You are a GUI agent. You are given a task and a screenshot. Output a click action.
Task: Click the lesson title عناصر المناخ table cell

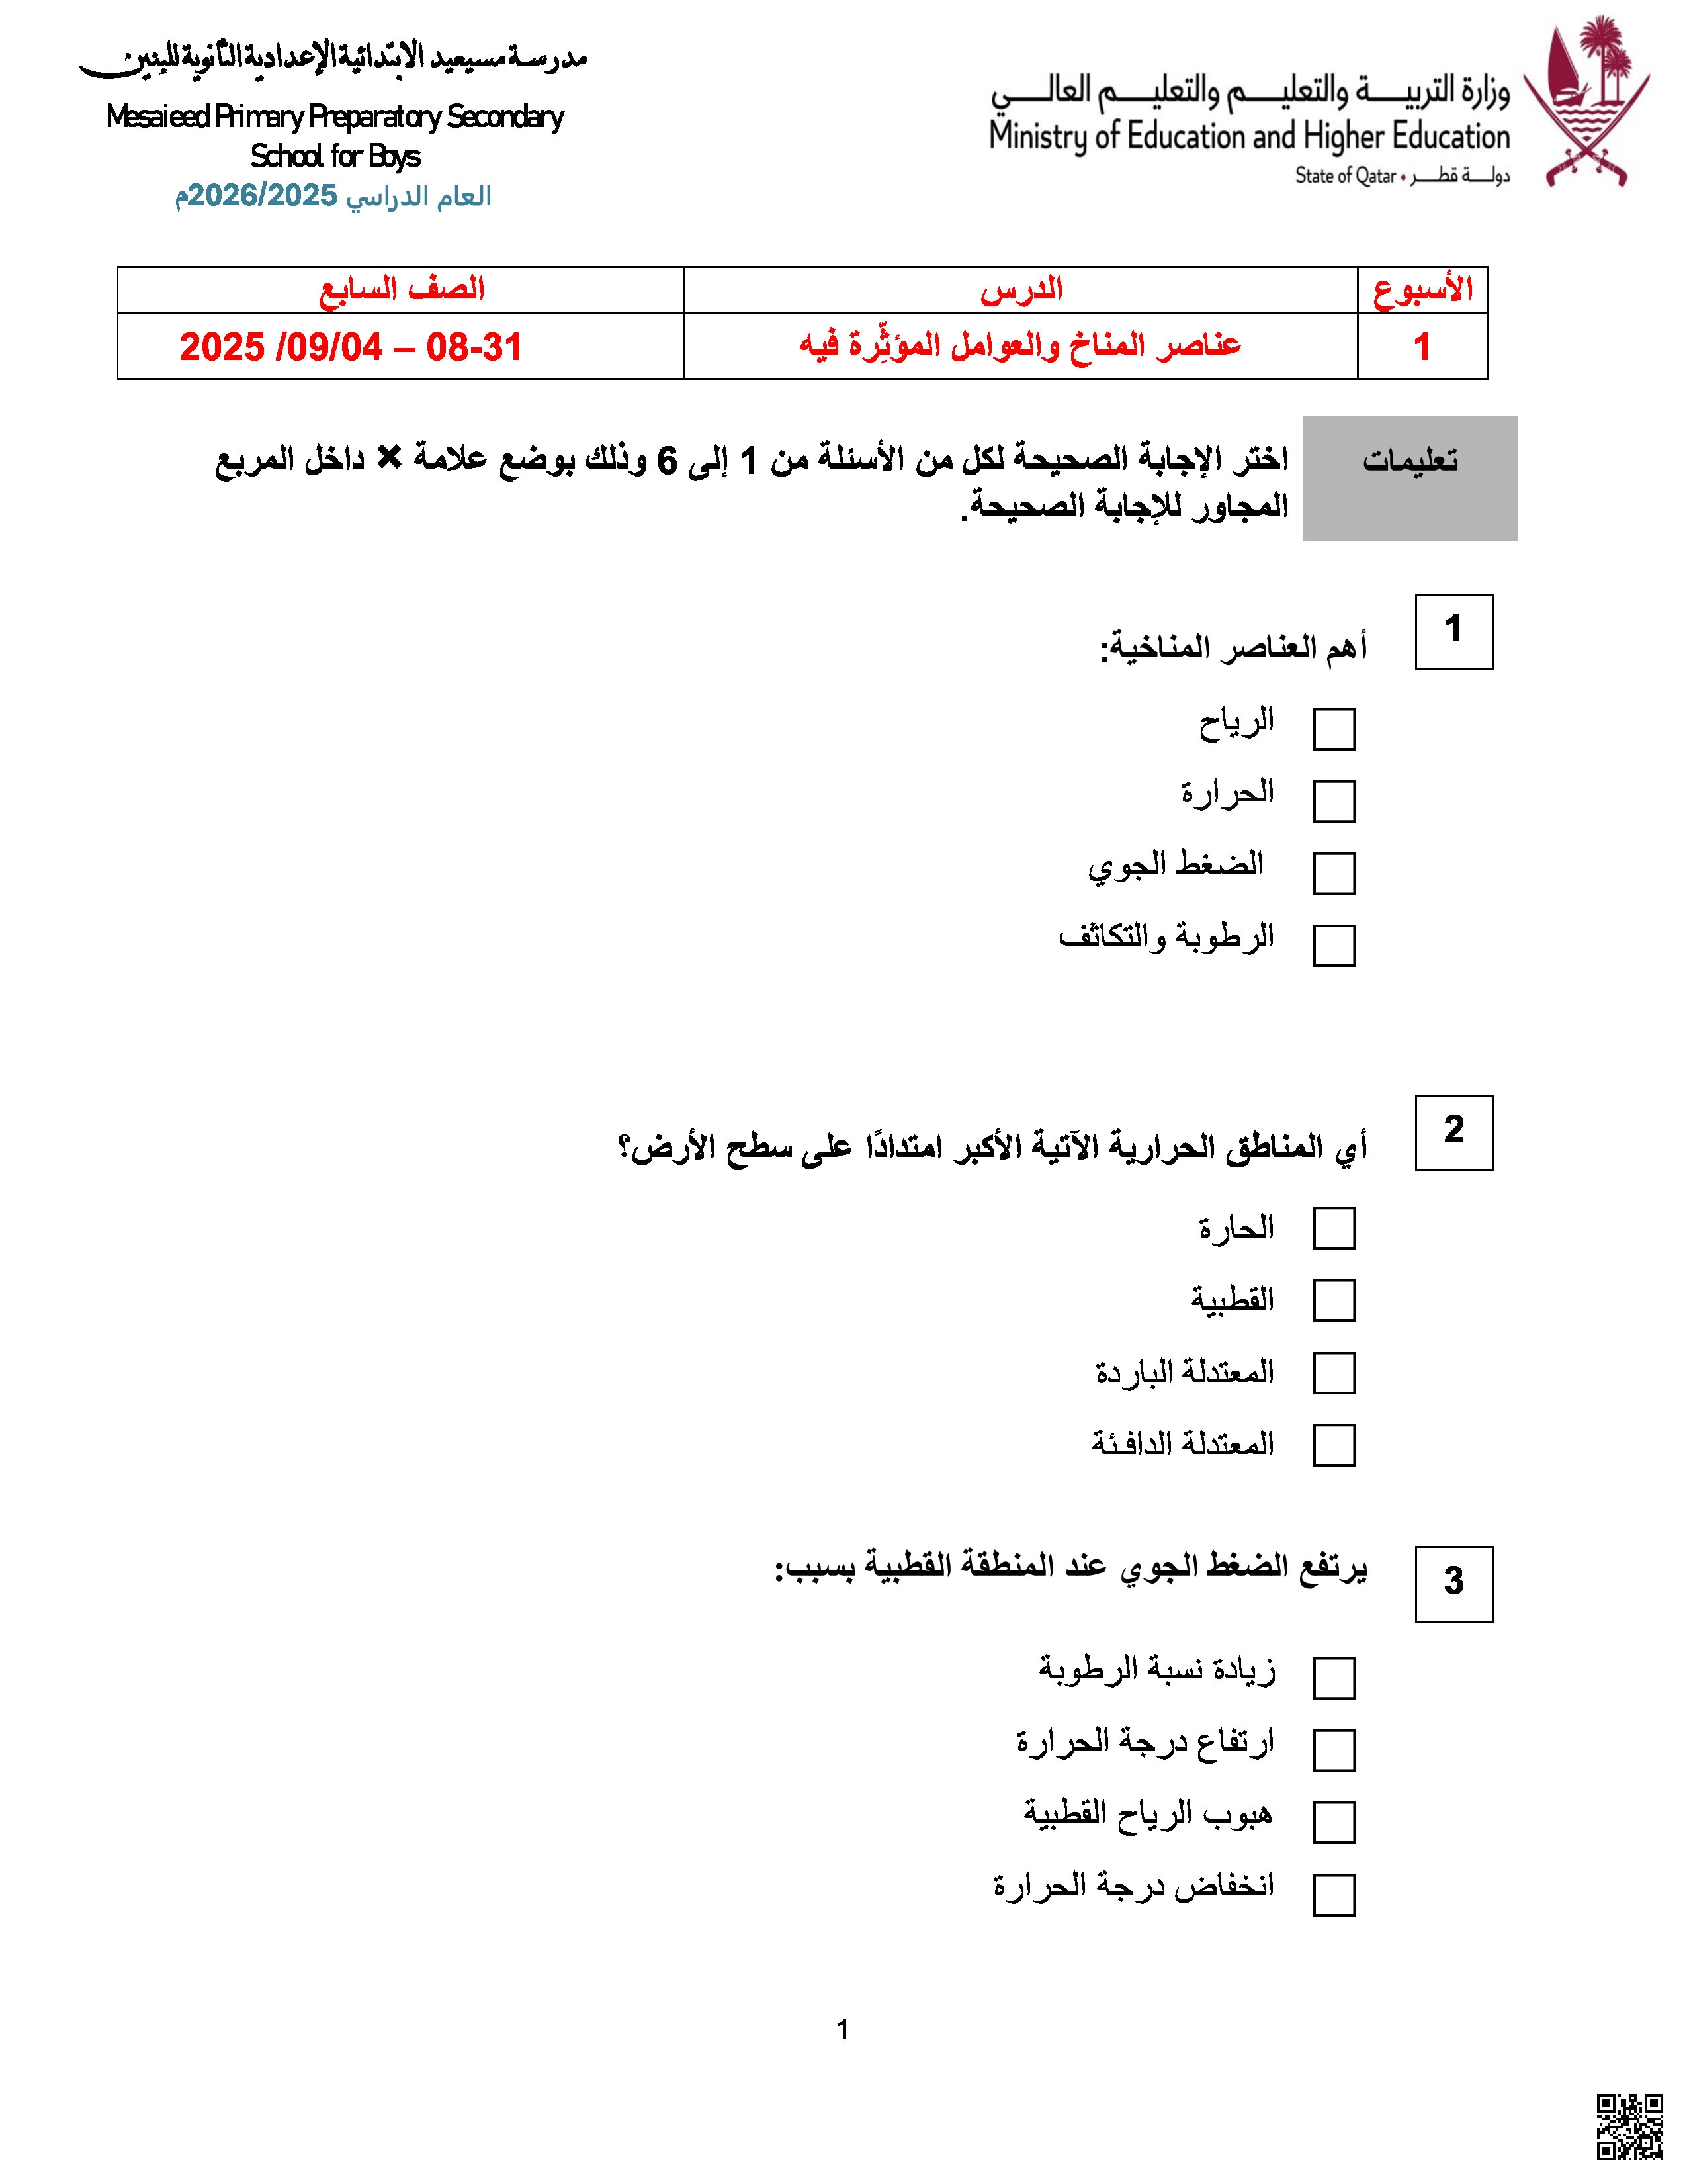pos(1019,346)
